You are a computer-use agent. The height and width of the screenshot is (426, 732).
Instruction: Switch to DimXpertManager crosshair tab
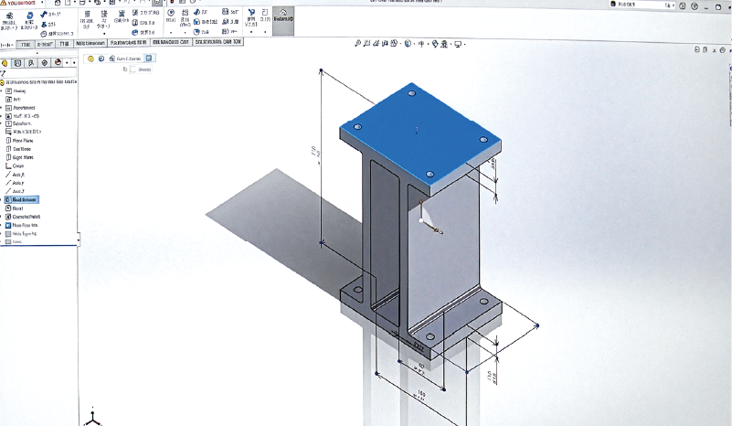pos(45,62)
